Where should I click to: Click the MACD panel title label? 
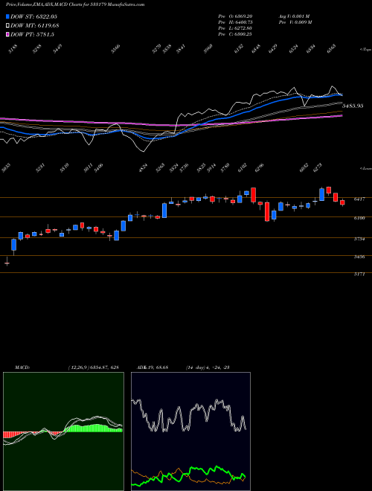(22, 368)
